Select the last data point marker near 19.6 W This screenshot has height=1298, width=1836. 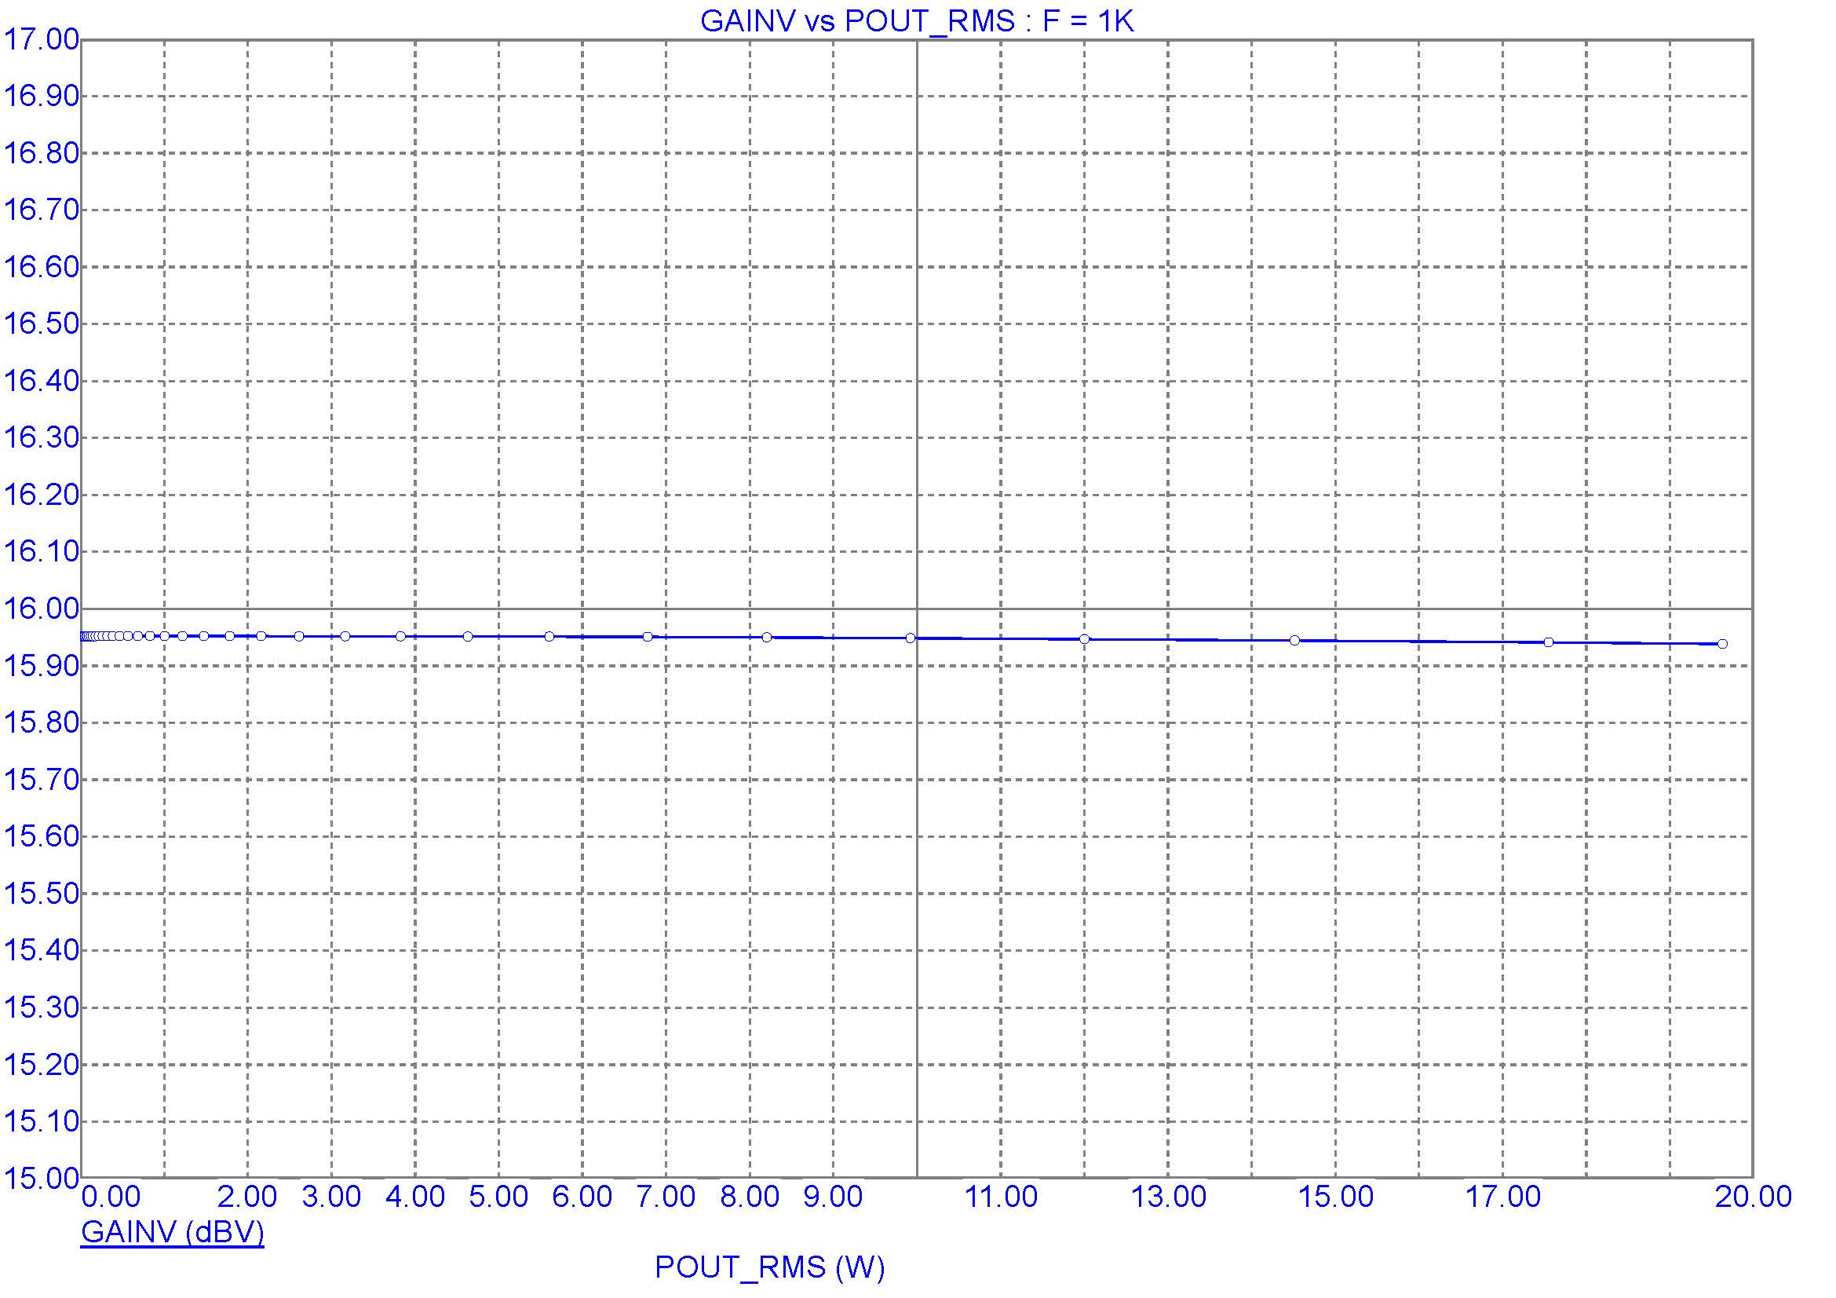pyautogui.click(x=1722, y=644)
